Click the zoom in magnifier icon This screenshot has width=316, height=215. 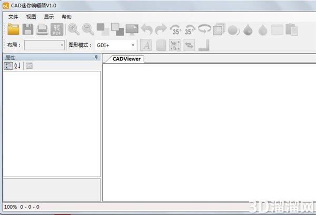pos(73,29)
